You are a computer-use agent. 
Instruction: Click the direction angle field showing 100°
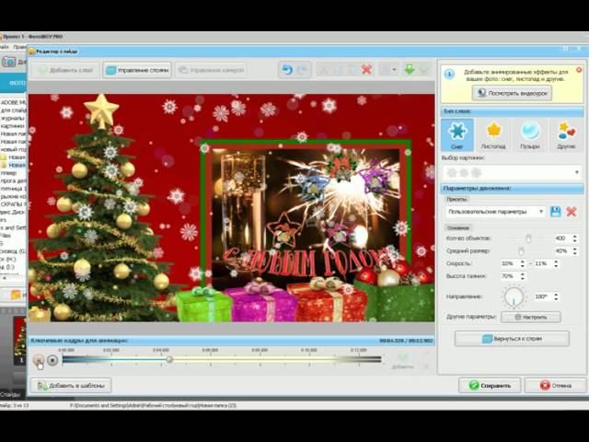[x=544, y=297]
